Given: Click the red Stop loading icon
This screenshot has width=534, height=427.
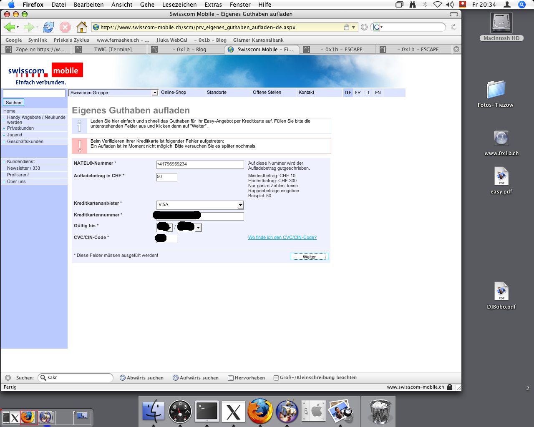Looking at the screenshot, I should [x=65, y=28].
